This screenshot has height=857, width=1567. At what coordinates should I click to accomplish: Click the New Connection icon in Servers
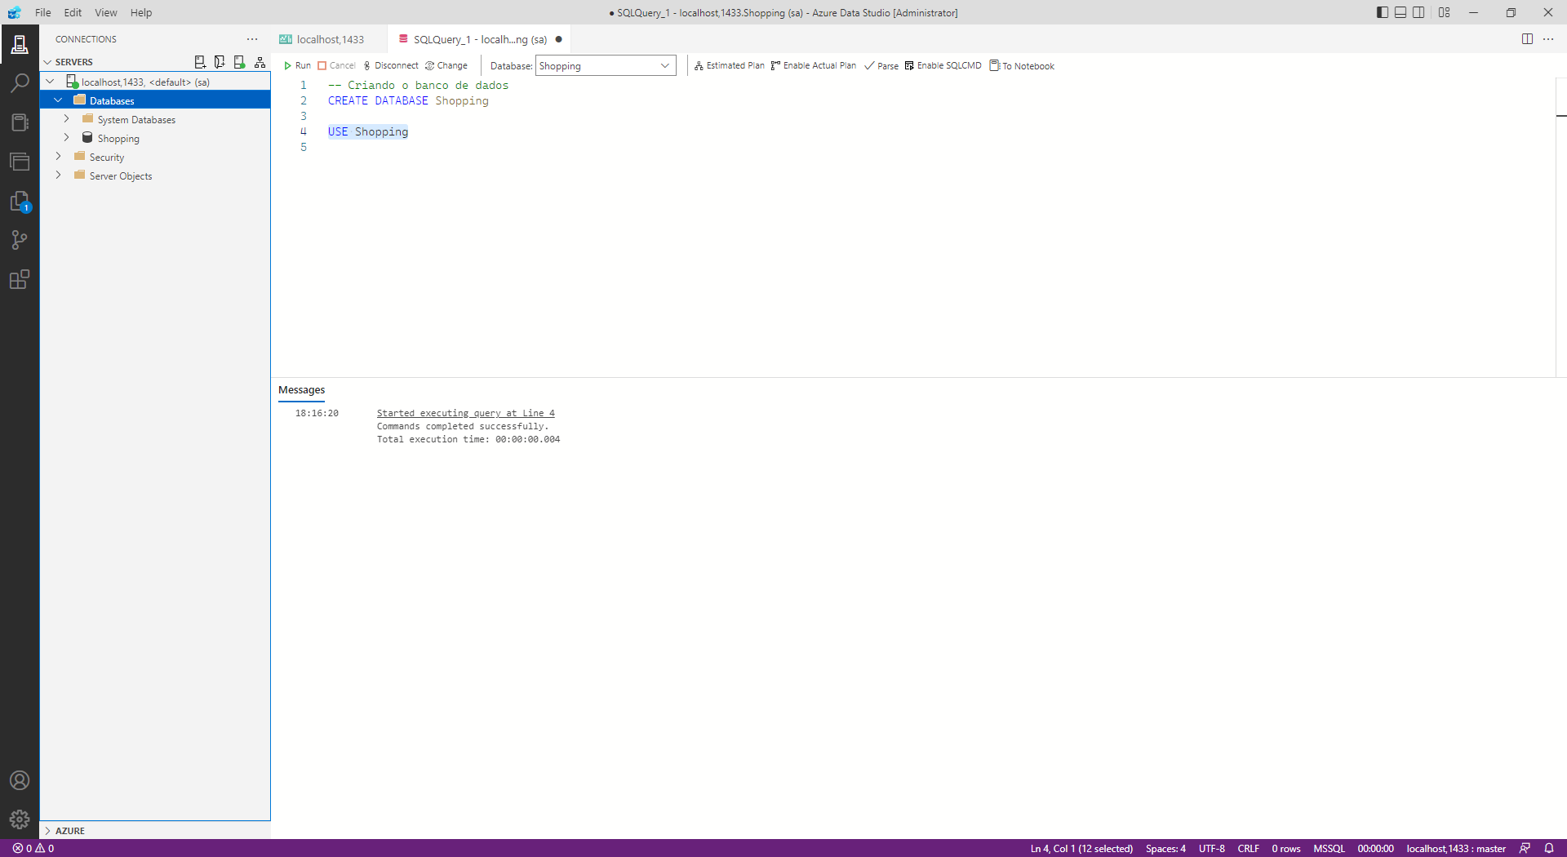[x=200, y=62]
